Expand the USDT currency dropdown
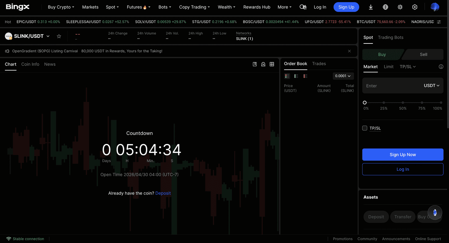Screen dimensions: 449x243 pyautogui.click(x=431, y=86)
